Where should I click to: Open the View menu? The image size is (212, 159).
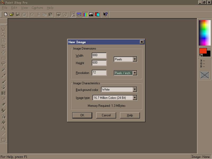click(x=24, y=8)
